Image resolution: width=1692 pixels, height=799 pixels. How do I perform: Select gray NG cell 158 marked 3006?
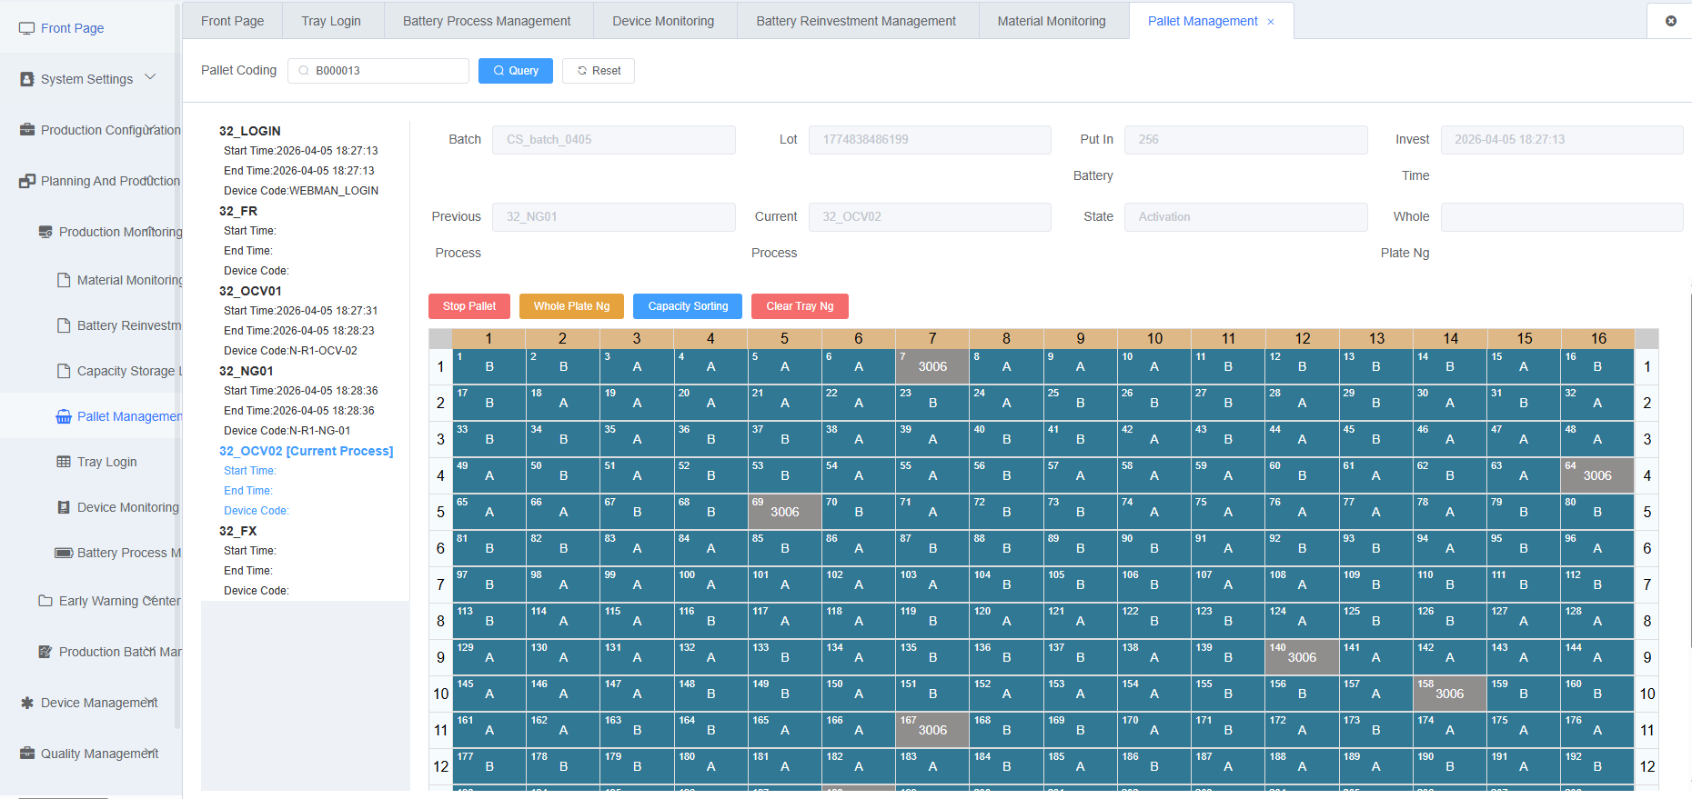tap(1450, 694)
